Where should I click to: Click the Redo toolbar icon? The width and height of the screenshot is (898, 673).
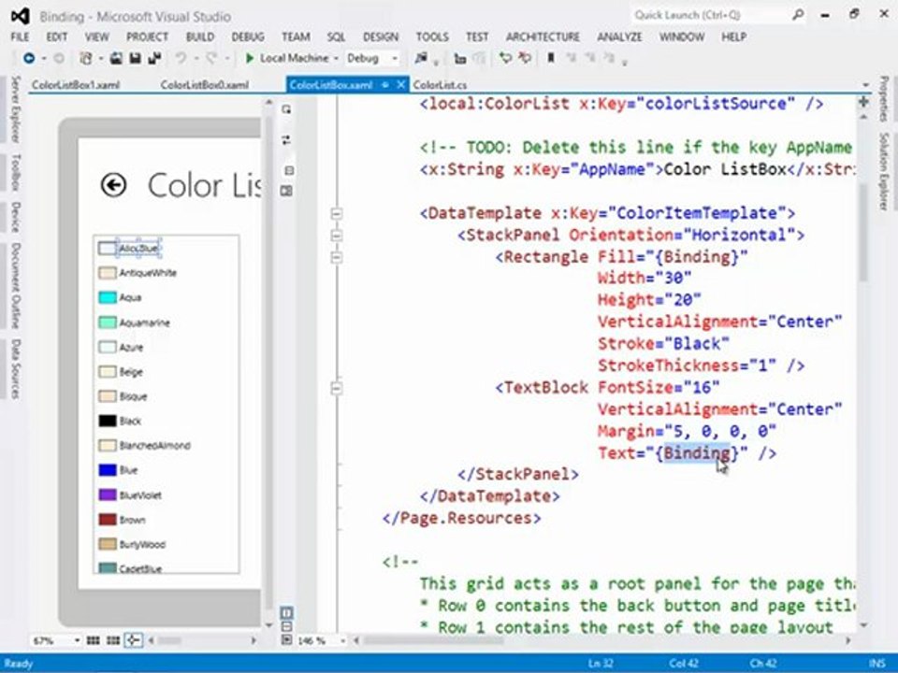coord(212,58)
